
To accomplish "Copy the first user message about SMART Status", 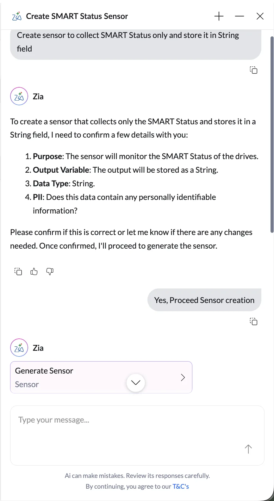I will click(x=254, y=70).
